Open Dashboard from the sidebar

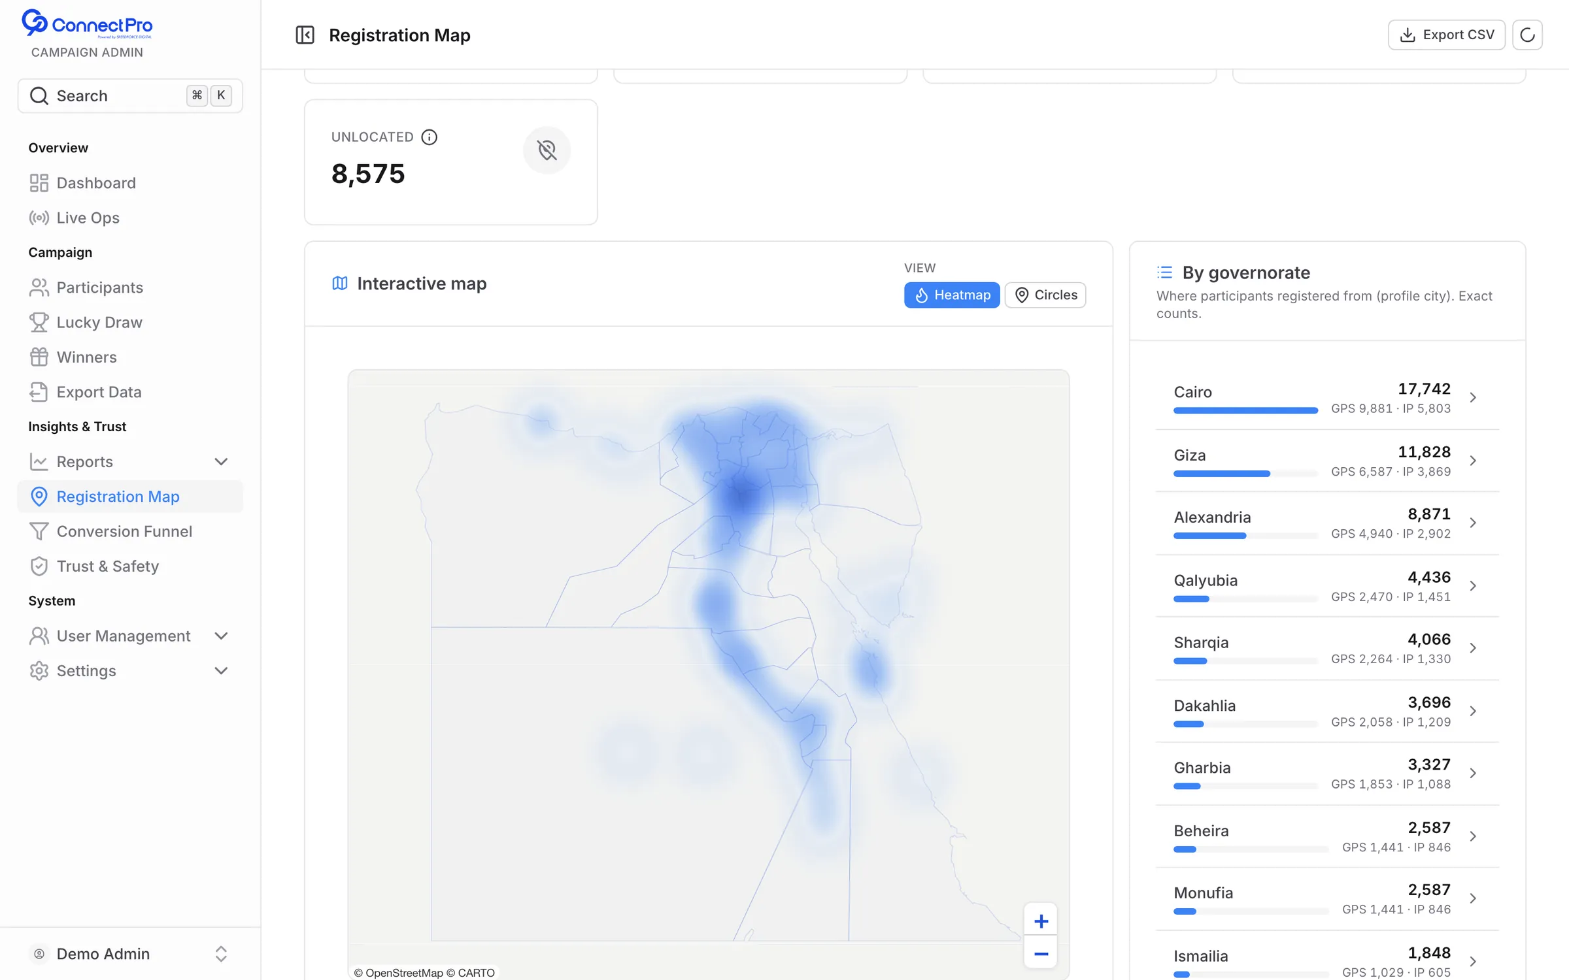pos(130,183)
